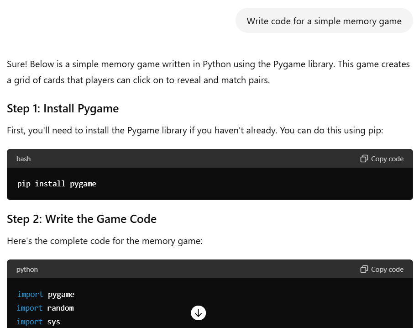
Task: Click the 'Step 2: Write the Game Code' heading
Action: [x=82, y=219]
